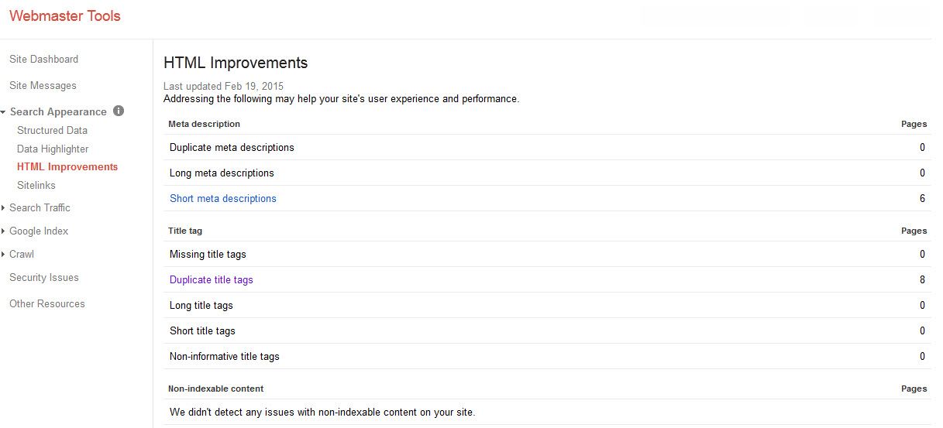The image size is (943, 428).
Task: Open the Data Highlighter page
Action: pos(53,149)
